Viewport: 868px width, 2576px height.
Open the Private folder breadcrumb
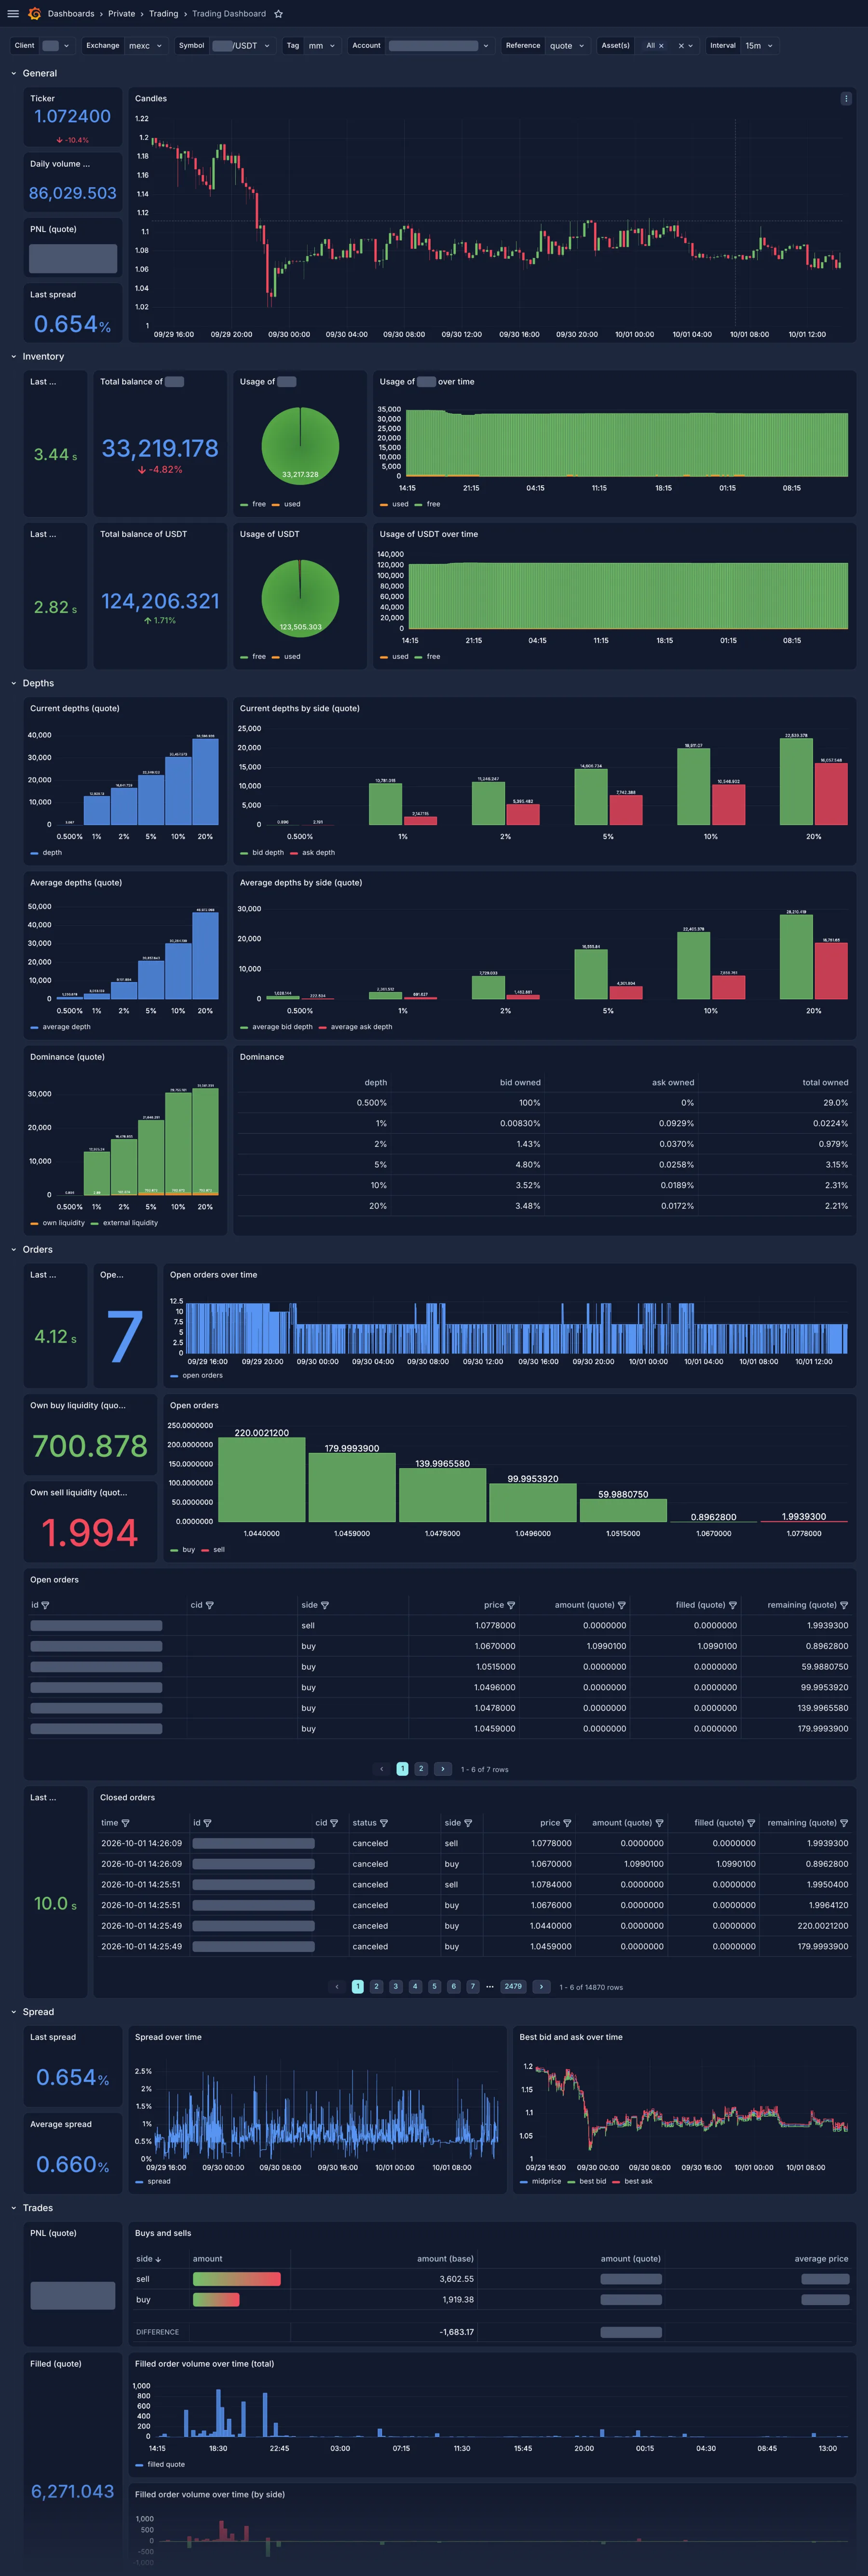tap(122, 14)
